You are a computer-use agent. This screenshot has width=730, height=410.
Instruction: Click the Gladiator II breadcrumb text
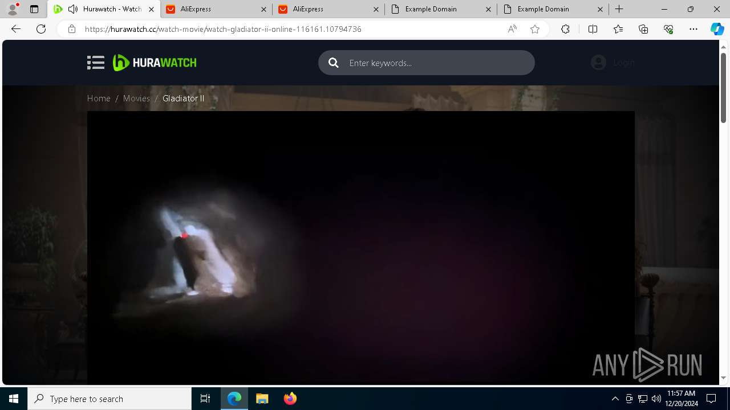coord(183,99)
